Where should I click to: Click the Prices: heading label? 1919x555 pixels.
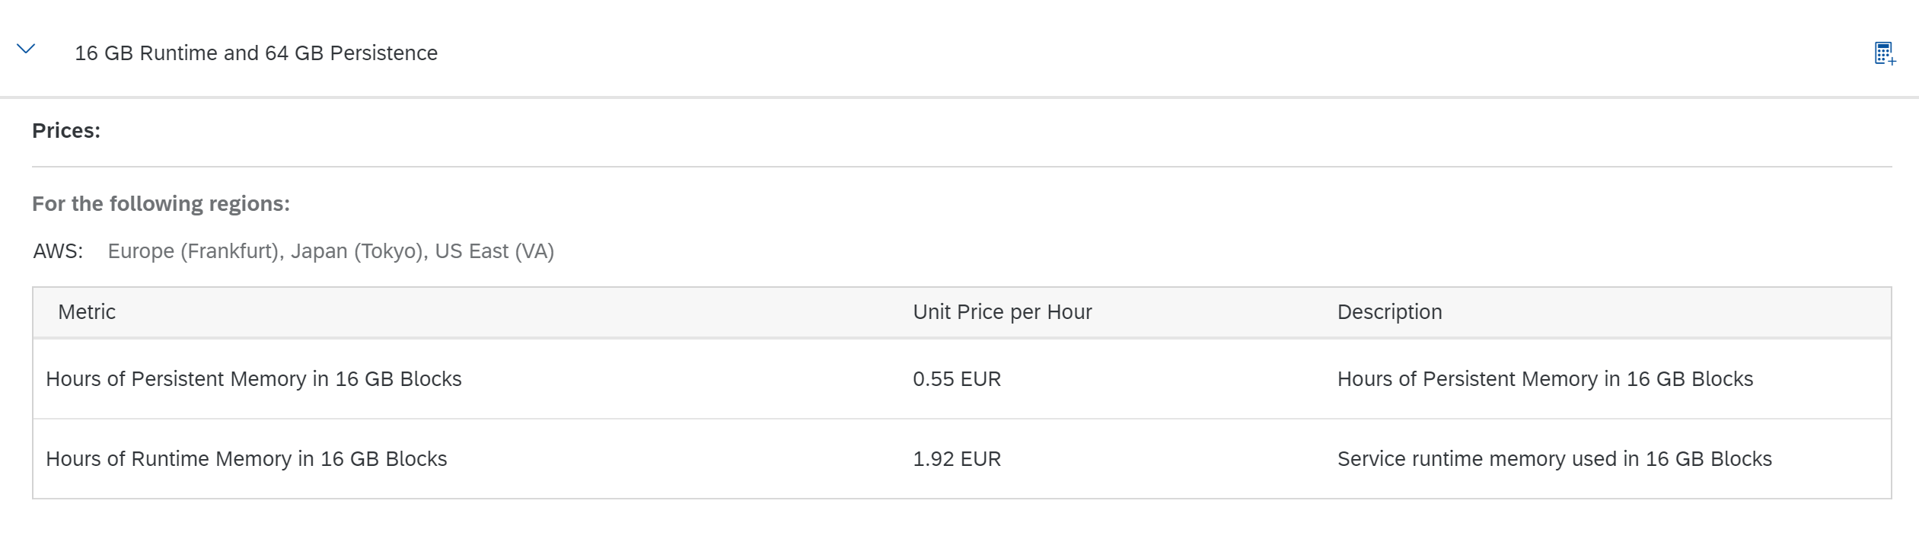pos(66,131)
